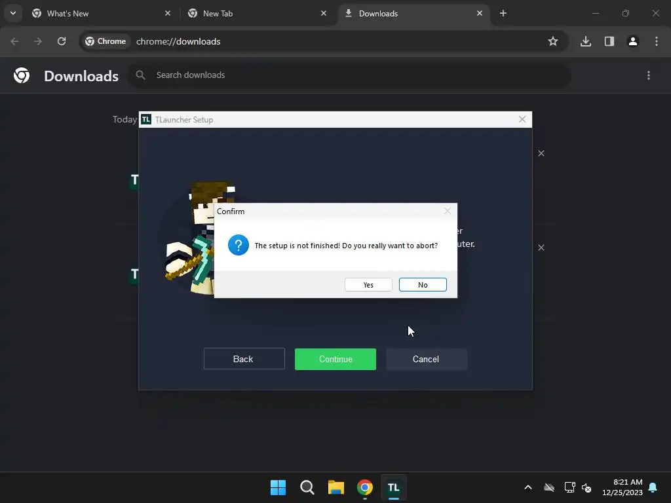Open Downloads page more actions menu
671x503 pixels.
(x=649, y=75)
